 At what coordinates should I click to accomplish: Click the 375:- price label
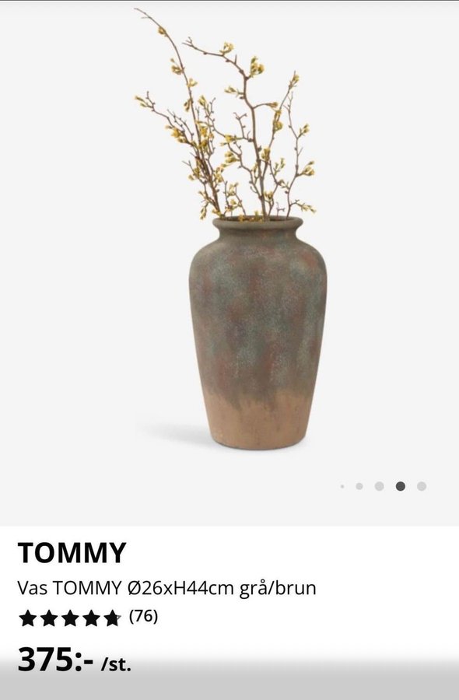56,660
